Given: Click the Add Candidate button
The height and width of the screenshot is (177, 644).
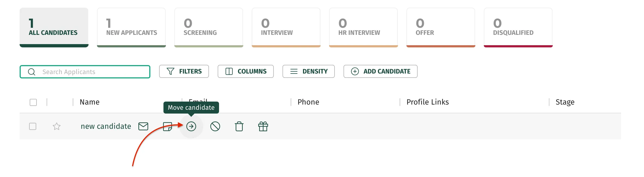Looking at the screenshot, I should click(381, 71).
